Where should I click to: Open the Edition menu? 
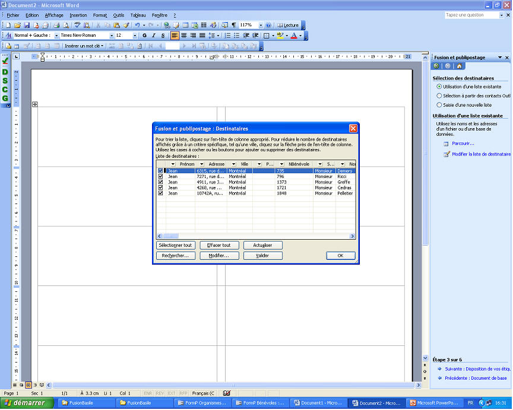coord(31,15)
